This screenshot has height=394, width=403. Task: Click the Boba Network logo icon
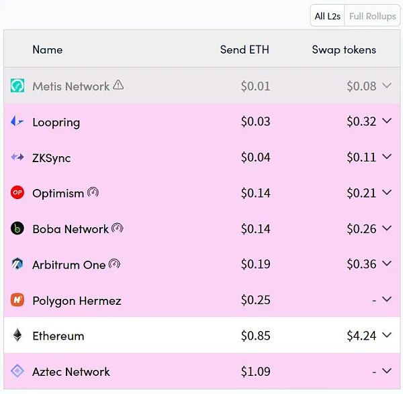click(17, 228)
